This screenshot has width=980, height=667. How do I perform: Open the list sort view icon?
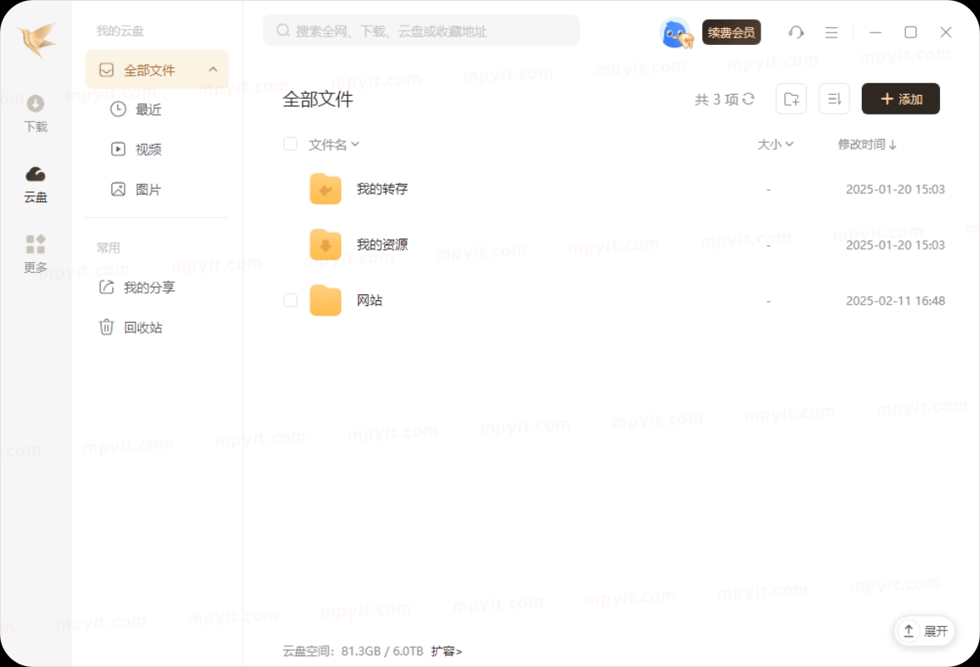point(834,98)
